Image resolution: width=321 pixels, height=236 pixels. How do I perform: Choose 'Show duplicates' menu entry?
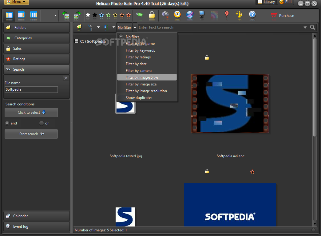point(147,98)
